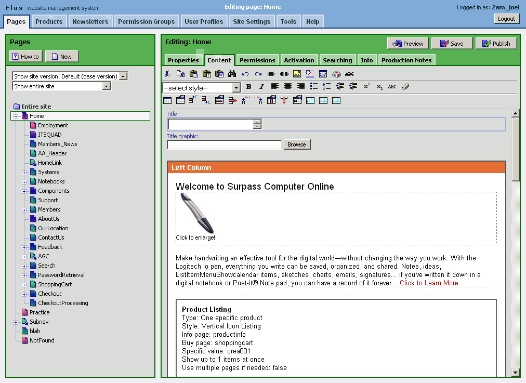Expand the ShoppingCart tree node
This screenshot has width=526, height=383.
[24, 285]
